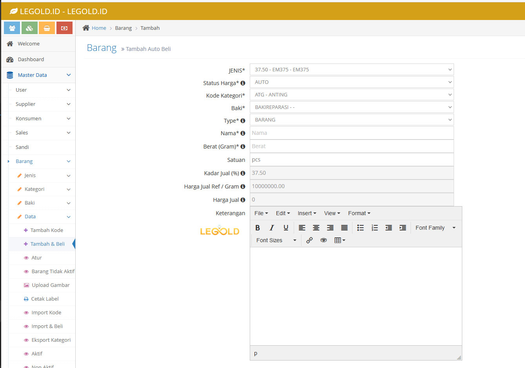Open the preview eye icon
The width and height of the screenshot is (525, 368).
[323, 240]
